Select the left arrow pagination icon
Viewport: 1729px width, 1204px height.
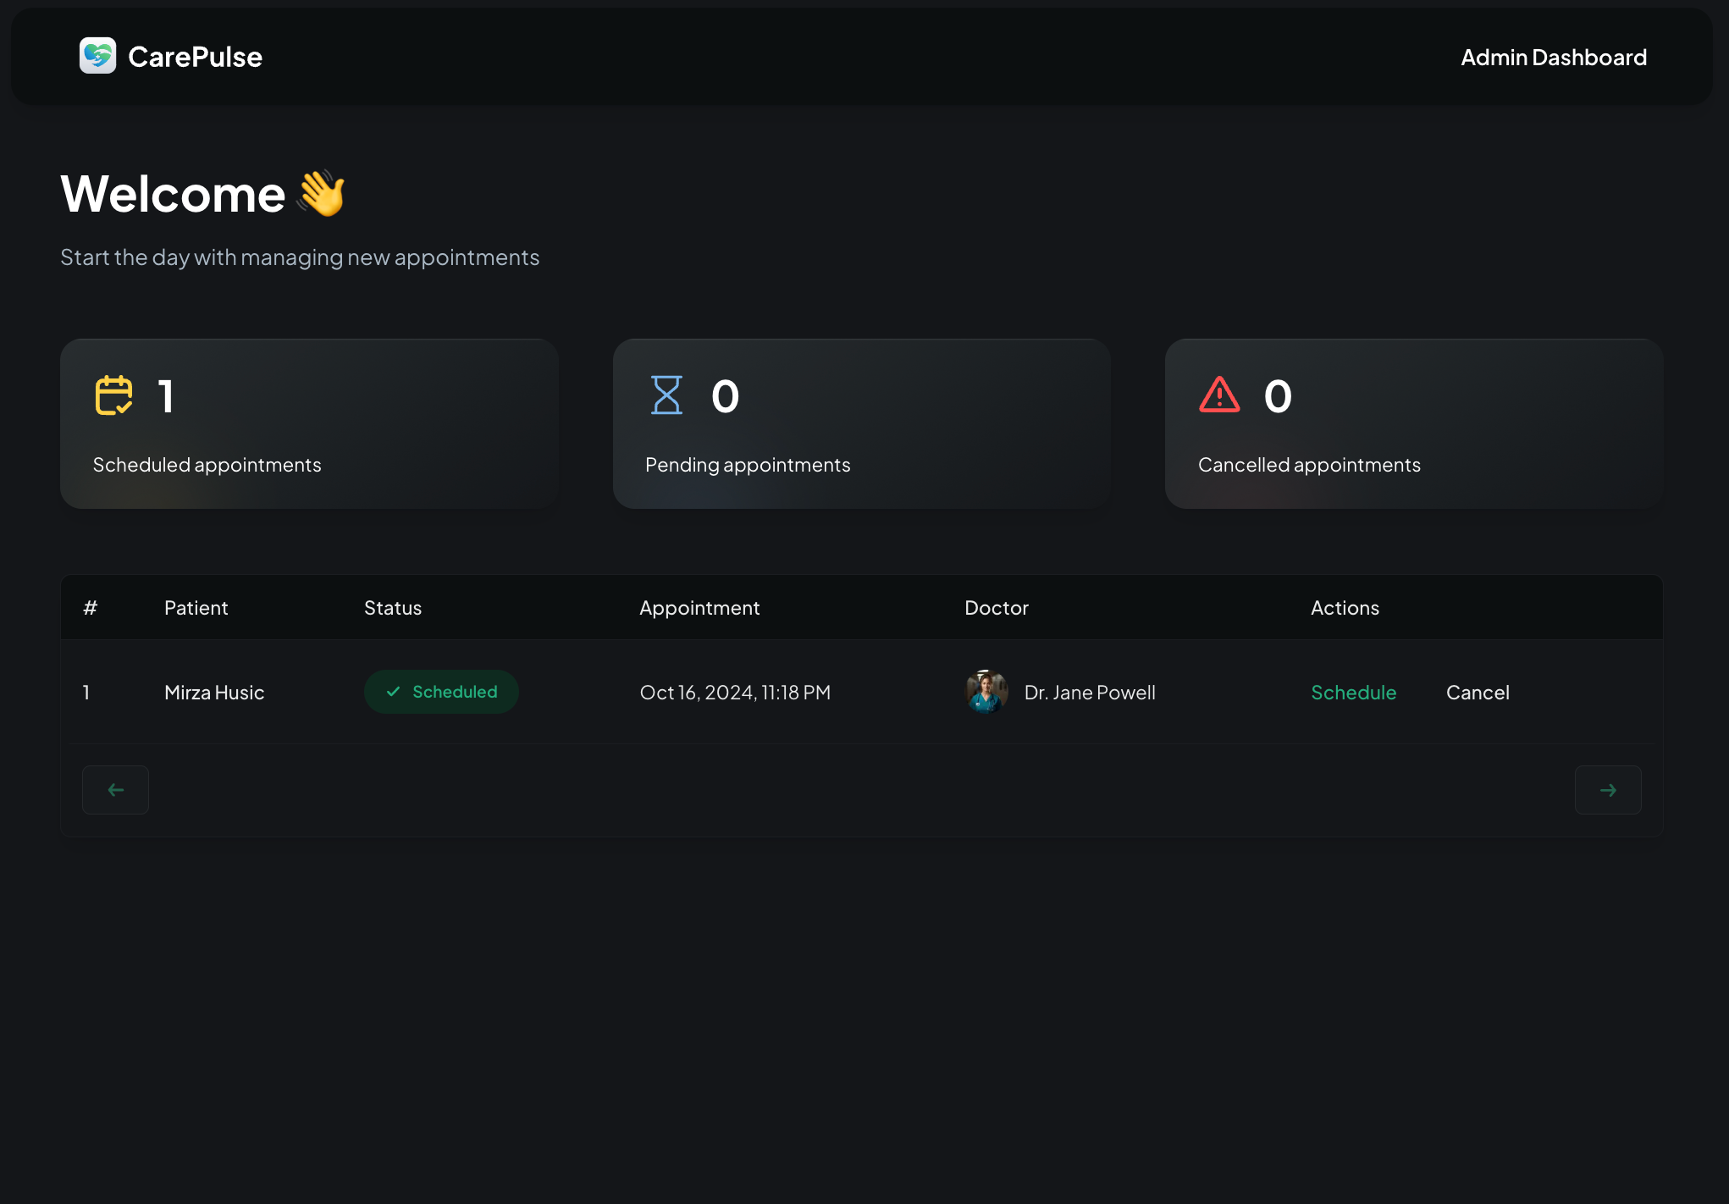click(x=115, y=789)
